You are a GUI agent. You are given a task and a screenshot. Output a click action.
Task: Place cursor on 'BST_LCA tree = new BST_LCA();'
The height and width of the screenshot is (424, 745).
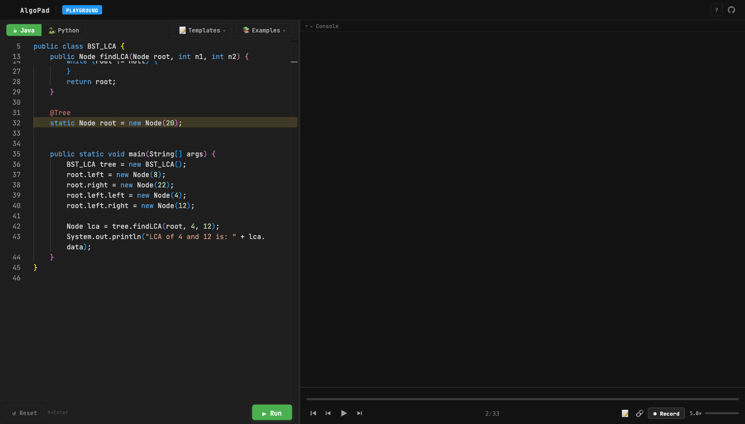[126, 164]
